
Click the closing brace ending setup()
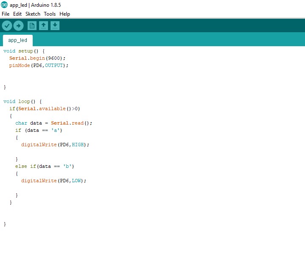[5, 87]
